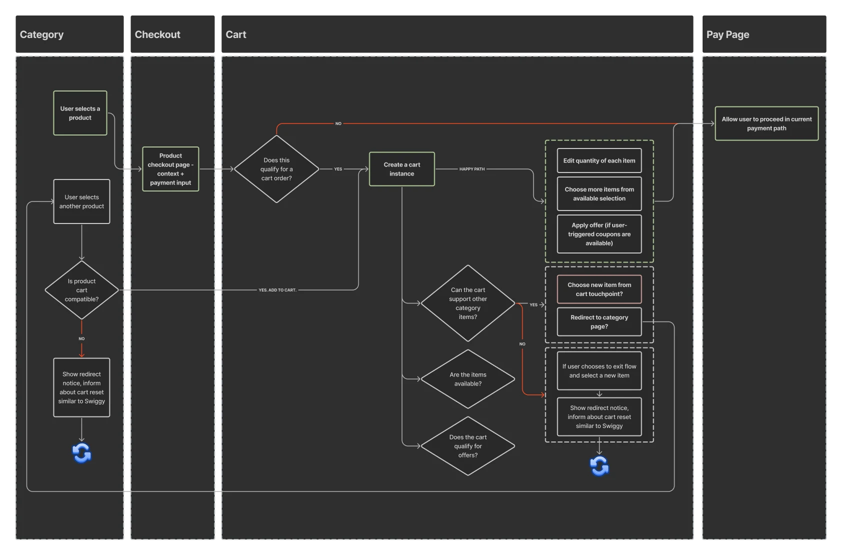Select the 'Apply offer' coupons box

tap(599, 234)
